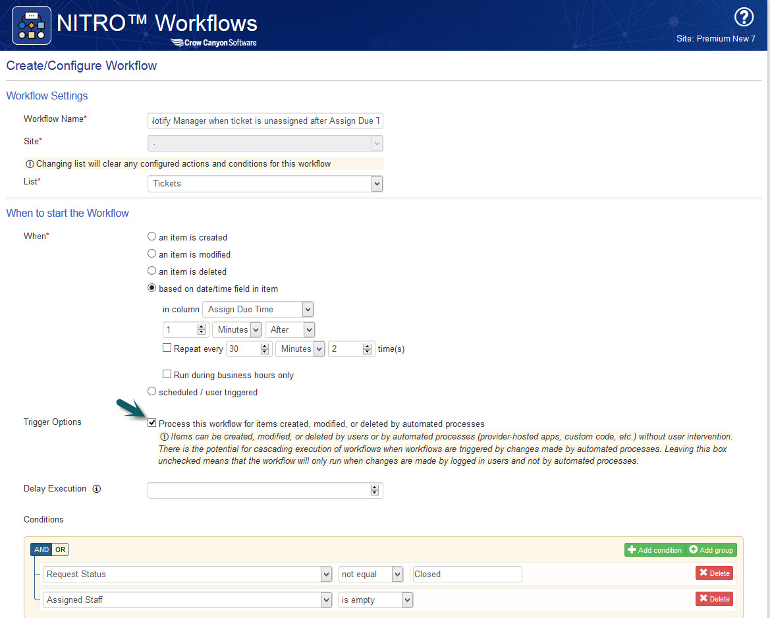Open the Request Status column dropdown
This screenshot has width=770, height=618.
[188, 575]
